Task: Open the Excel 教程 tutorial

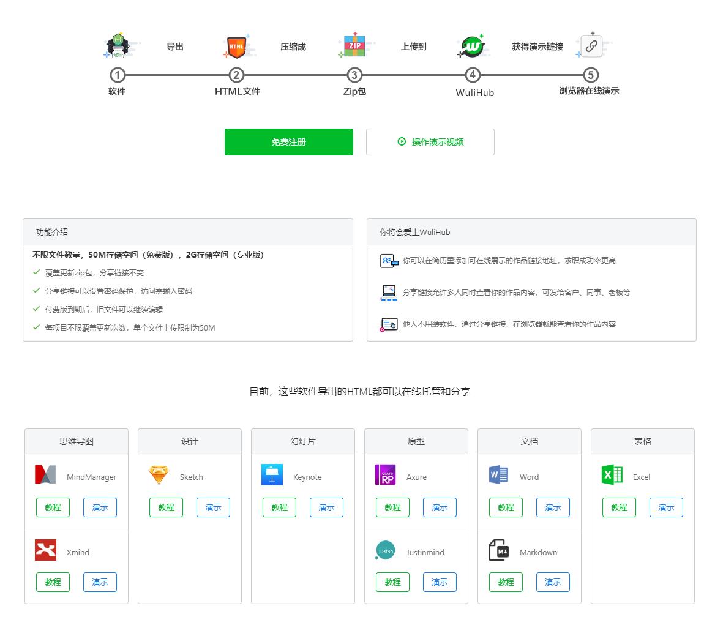Action: coord(619,507)
